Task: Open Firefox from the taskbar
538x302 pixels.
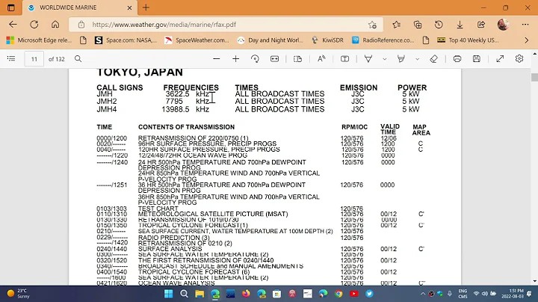Action: pos(246,294)
